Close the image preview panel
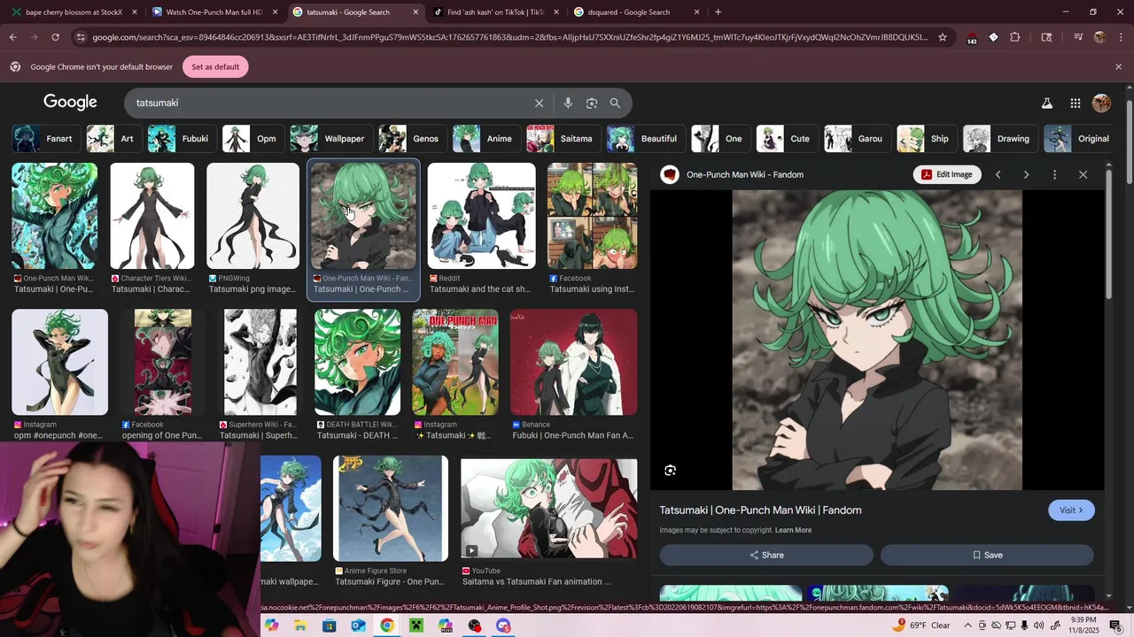The width and height of the screenshot is (1134, 637). click(x=1083, y=174)
